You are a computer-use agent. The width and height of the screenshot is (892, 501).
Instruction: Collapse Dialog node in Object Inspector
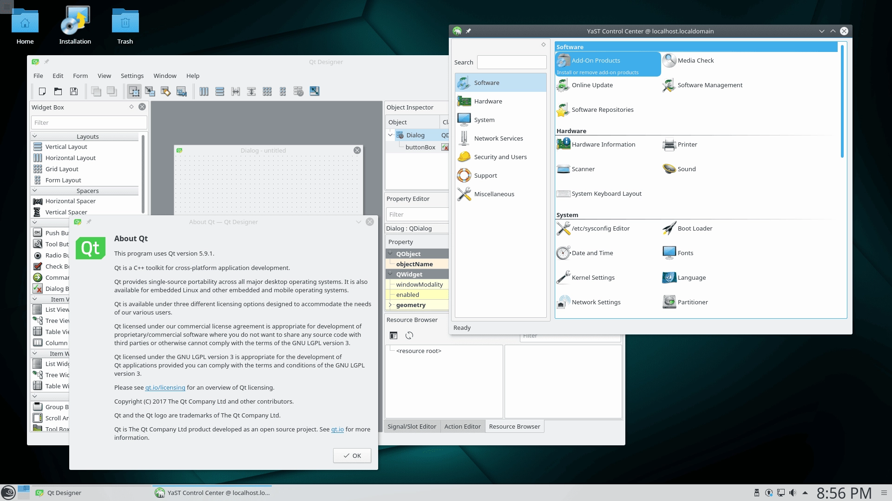(390, 135)
